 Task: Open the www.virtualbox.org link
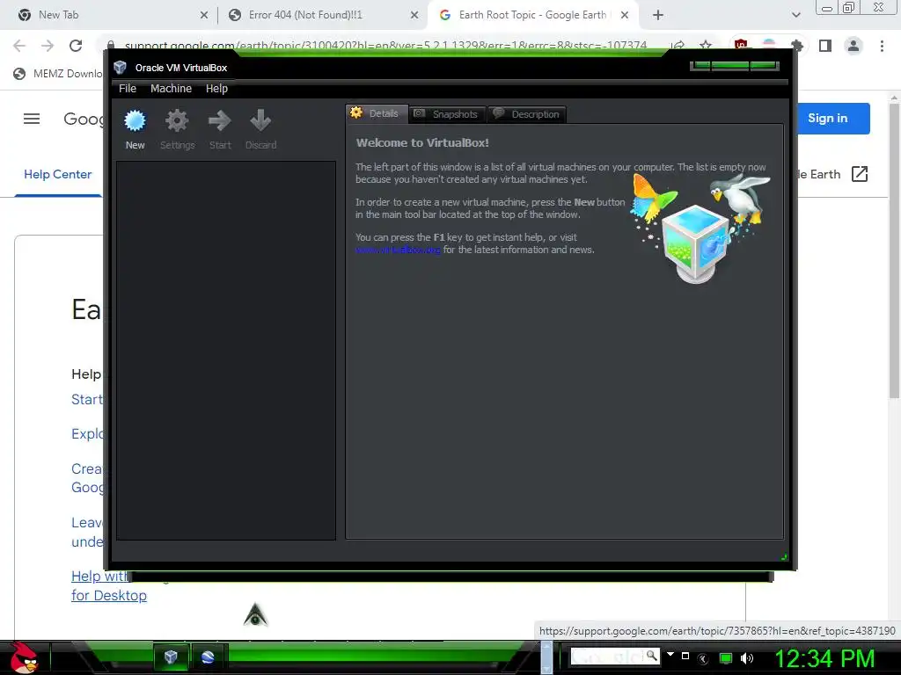click(x=398, y=250)
